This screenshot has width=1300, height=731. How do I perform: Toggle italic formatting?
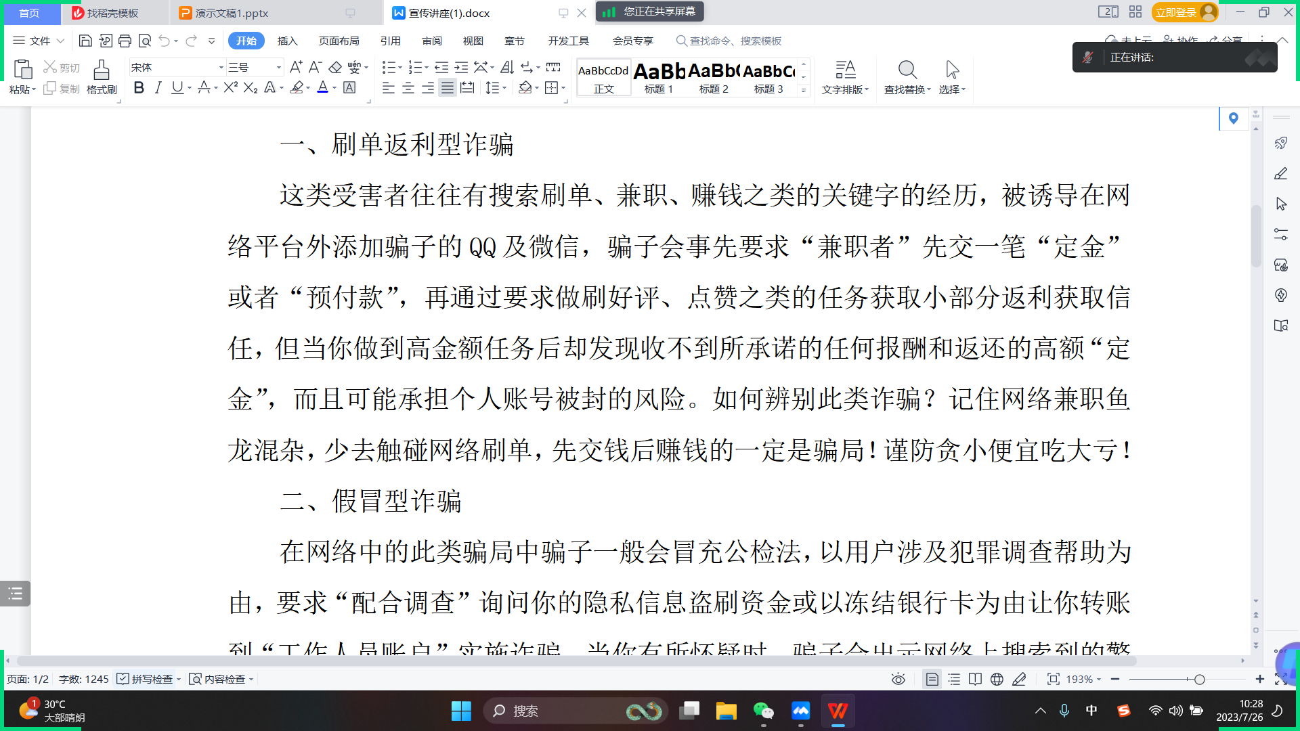point(158,87)
